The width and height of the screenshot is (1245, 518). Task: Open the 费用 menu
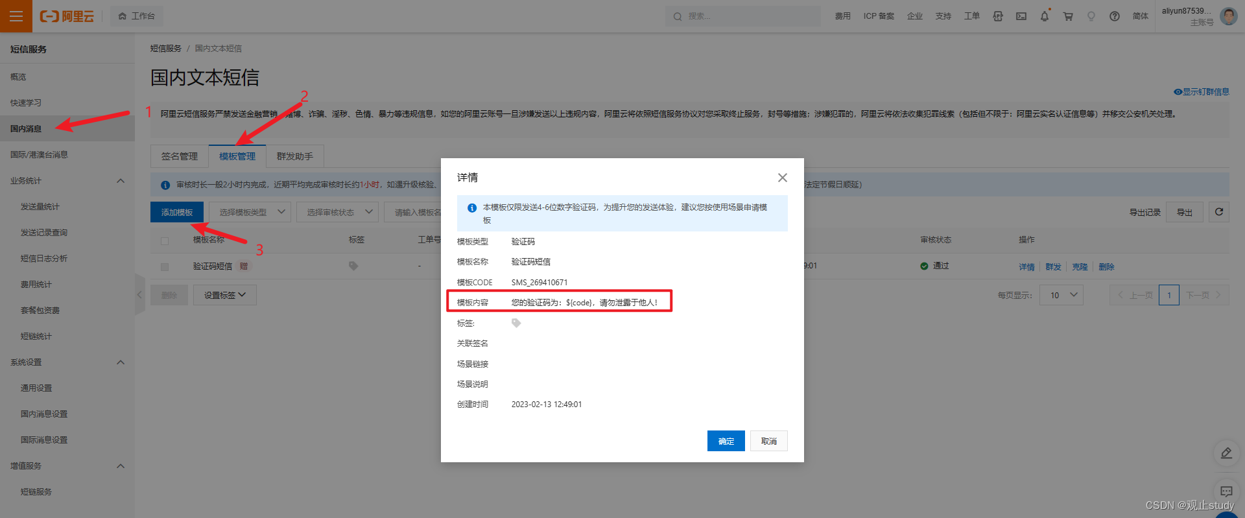(842, 16)
